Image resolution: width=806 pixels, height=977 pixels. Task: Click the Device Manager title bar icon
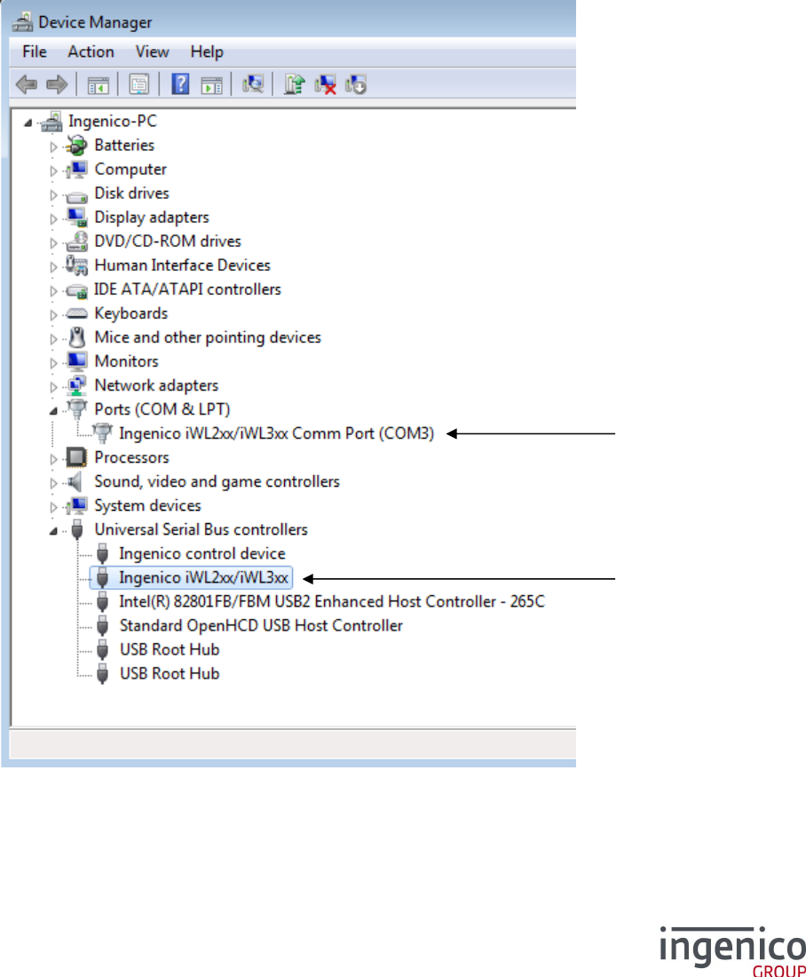22,22
